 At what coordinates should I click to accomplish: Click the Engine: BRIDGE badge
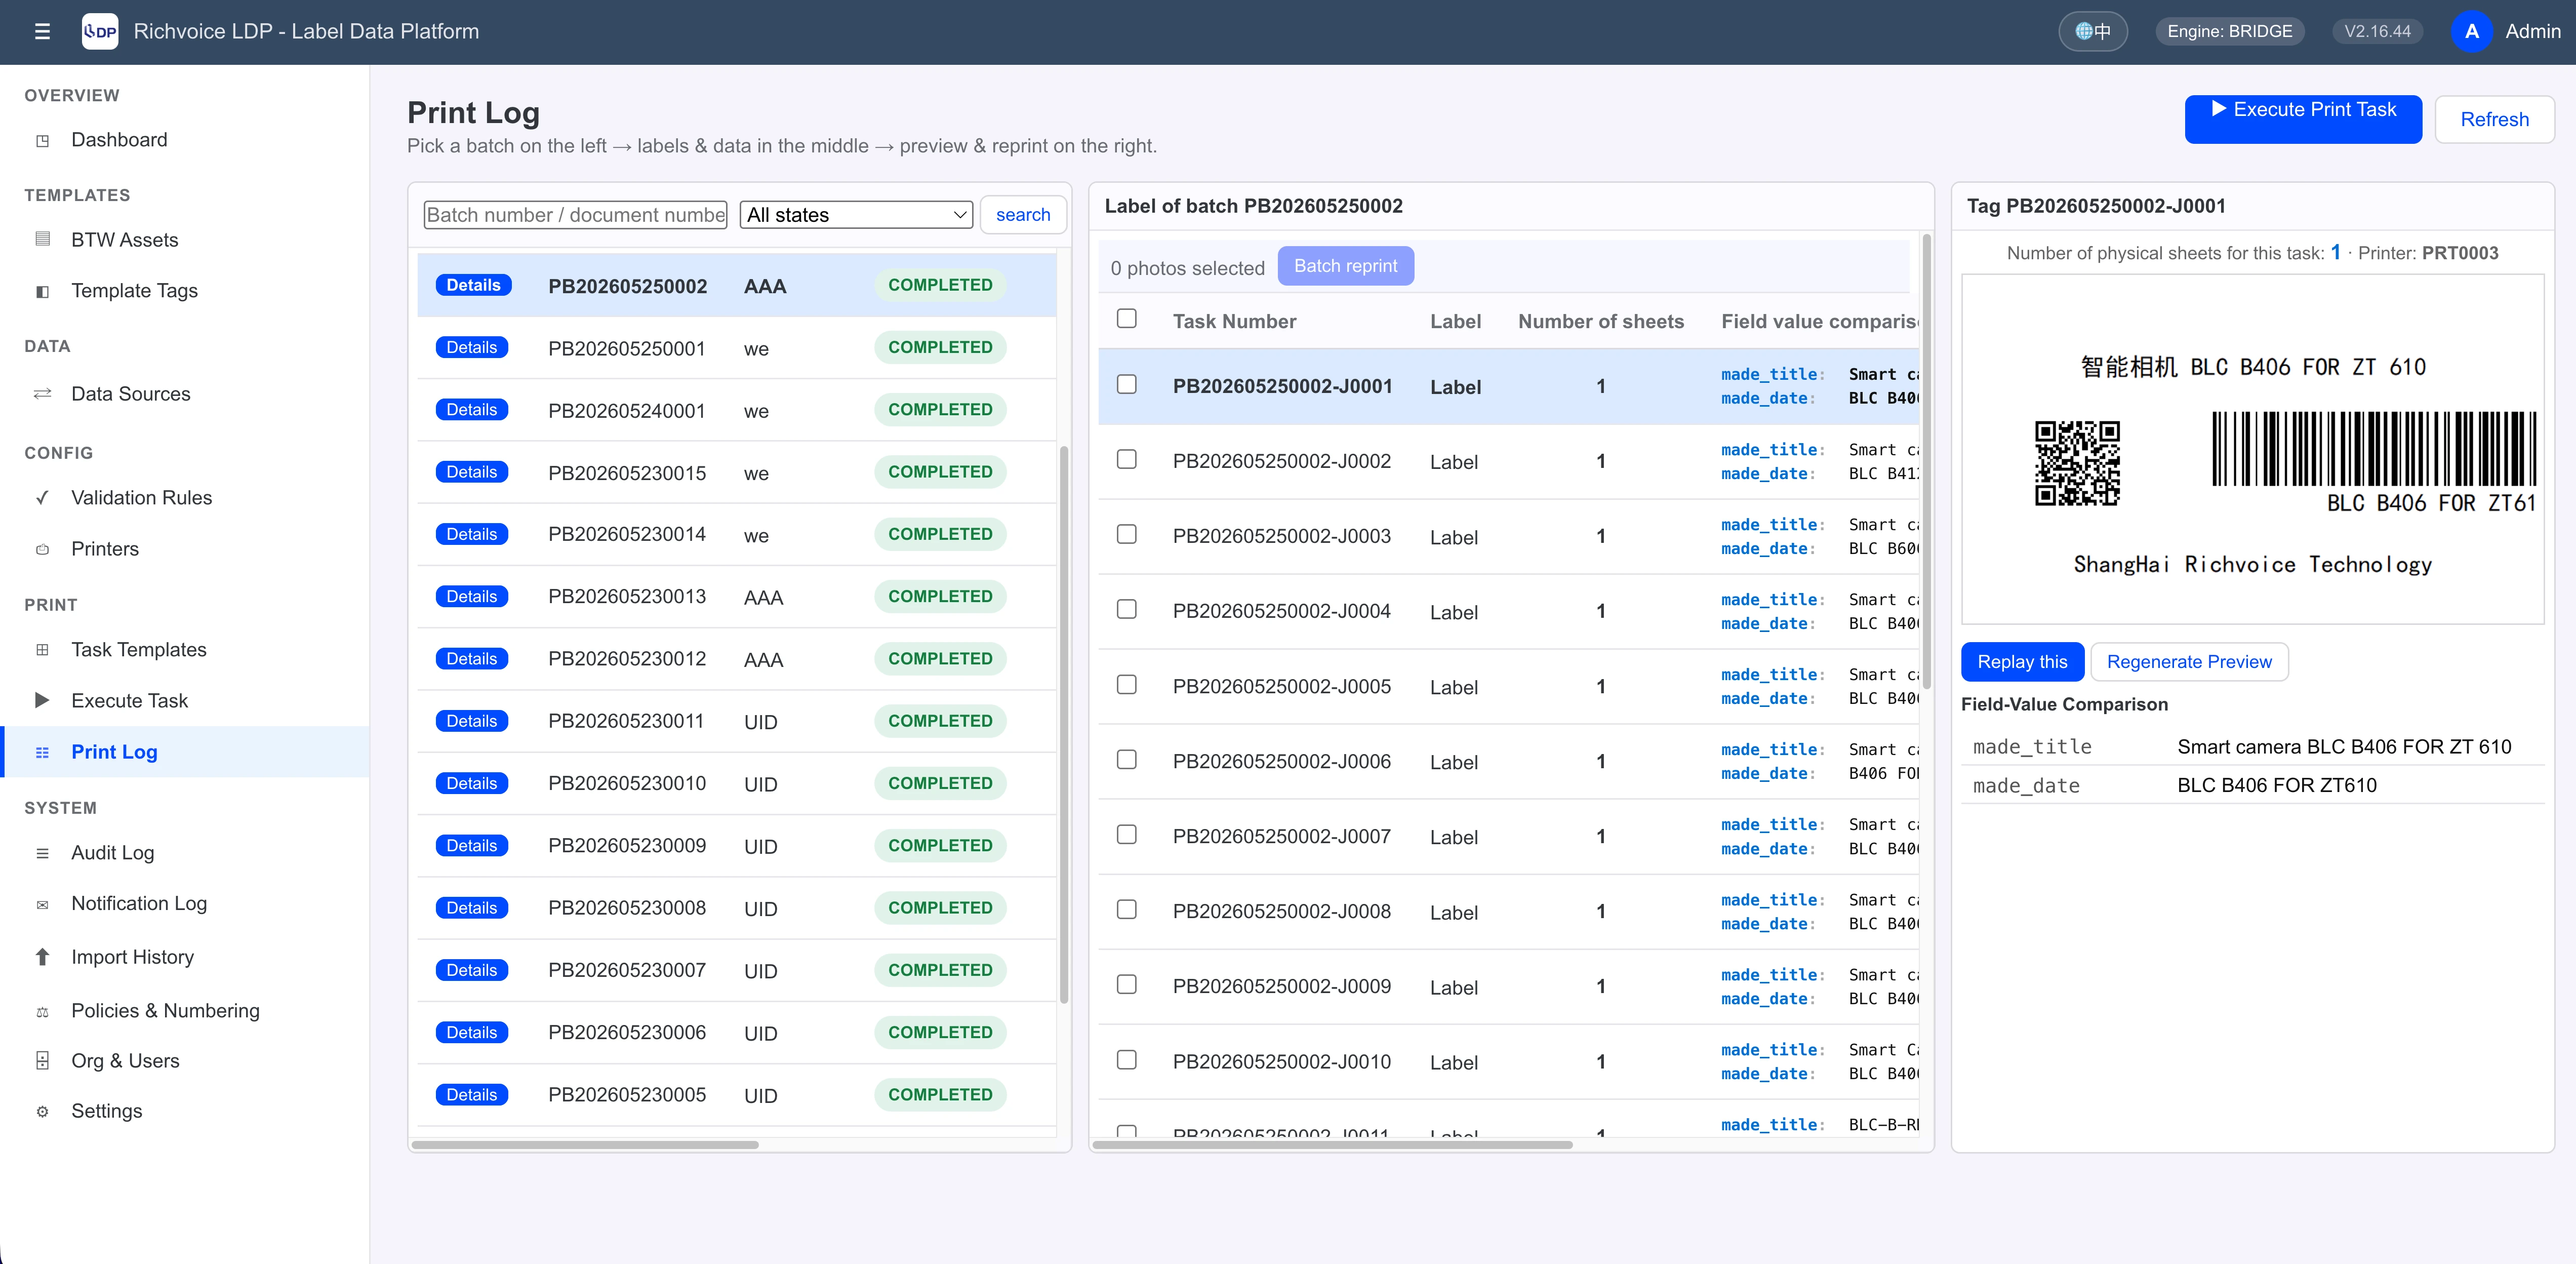click(2229, 31)
